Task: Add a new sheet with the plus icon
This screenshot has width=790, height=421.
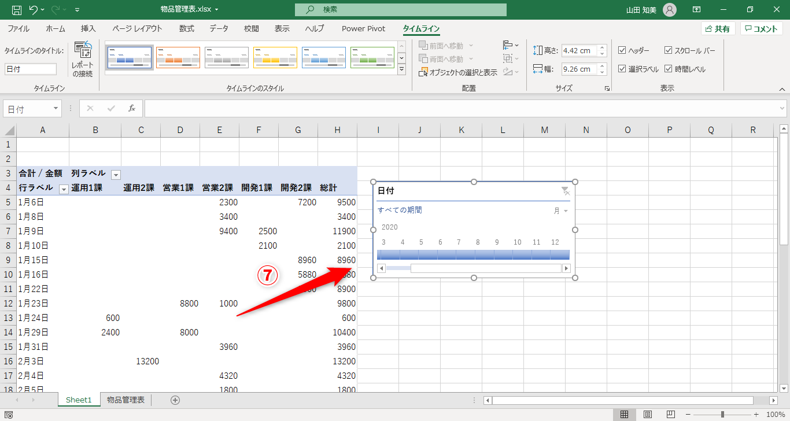Action: point(175,400)
